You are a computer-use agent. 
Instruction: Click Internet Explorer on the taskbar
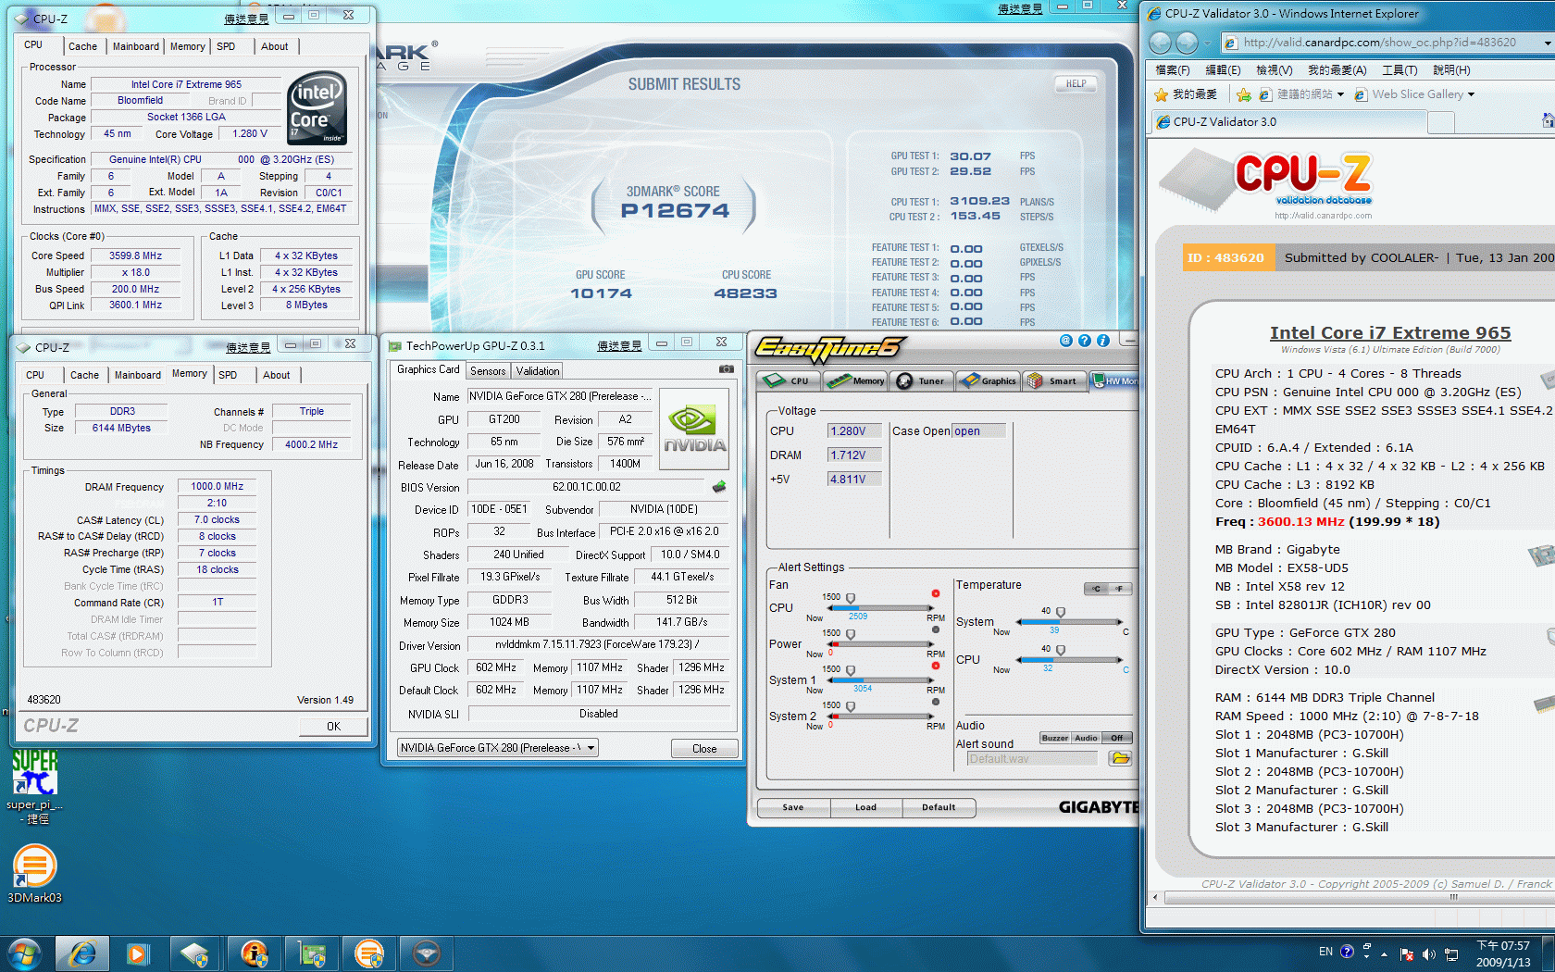click(x=82, y=953)
